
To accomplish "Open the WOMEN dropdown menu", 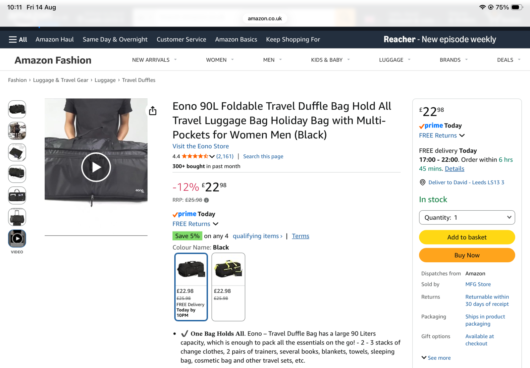I will [220, 60].
